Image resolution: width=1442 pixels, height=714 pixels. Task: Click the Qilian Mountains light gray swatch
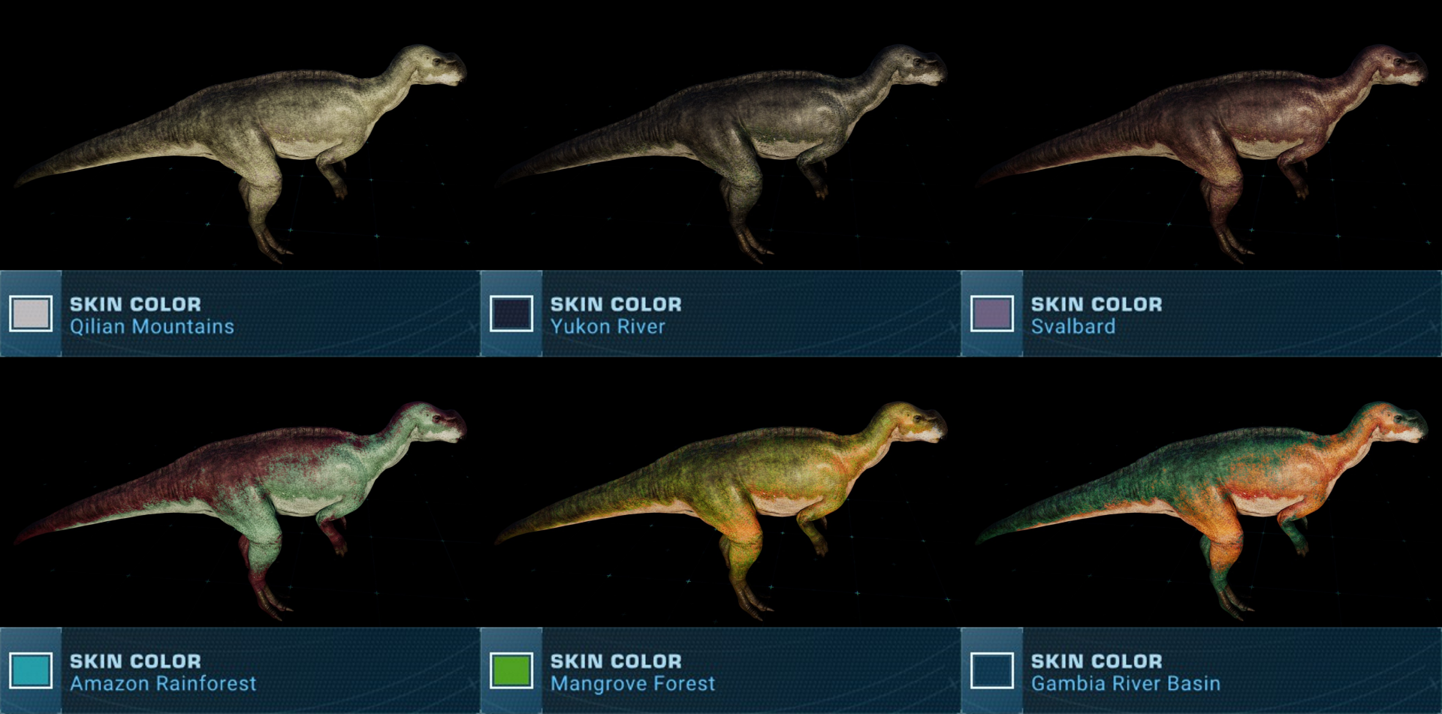point(31,314)
